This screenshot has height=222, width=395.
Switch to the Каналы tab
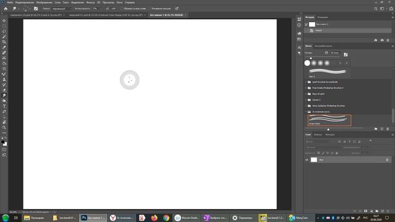pos(318,134)
